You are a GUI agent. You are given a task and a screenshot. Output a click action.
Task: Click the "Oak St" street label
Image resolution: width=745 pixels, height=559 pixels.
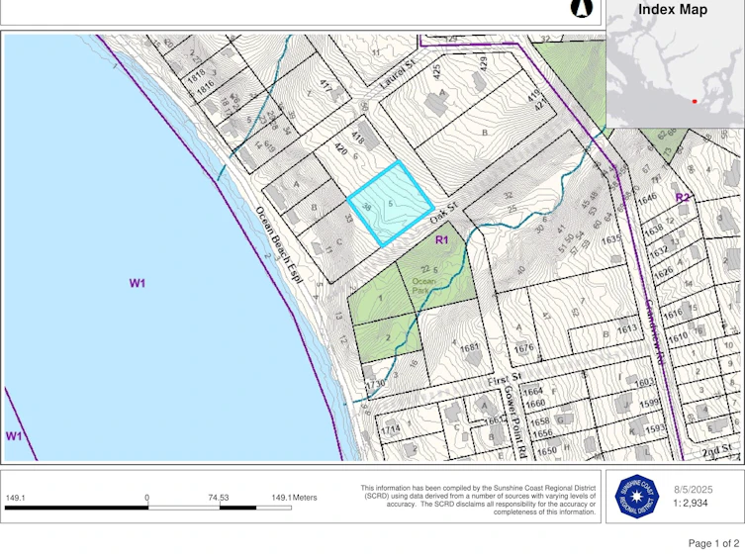point(444,214)
